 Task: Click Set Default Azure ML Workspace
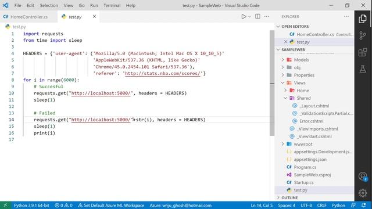(x=111, y=205)
